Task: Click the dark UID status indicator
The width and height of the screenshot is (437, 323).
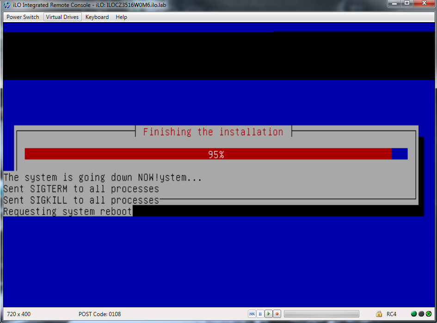Action: click(421, 314)
